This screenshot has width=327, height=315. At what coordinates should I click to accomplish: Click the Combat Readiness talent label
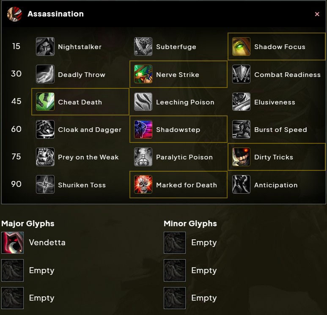point(287,75)
